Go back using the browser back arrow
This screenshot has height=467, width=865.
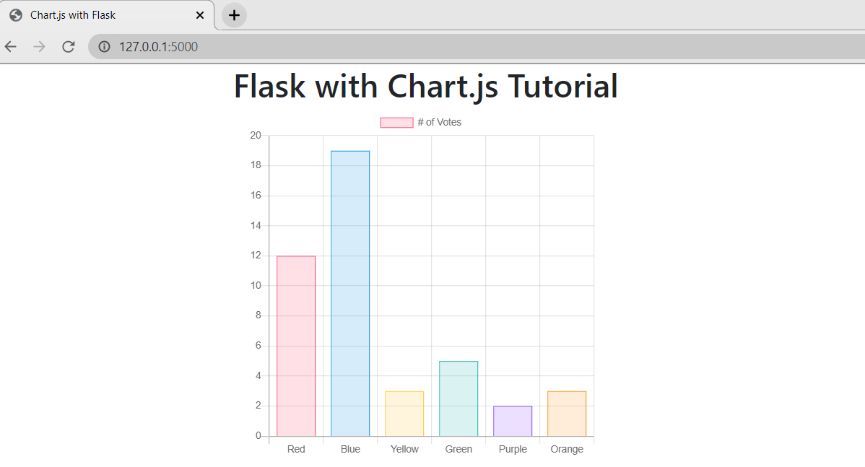[11, 47]
